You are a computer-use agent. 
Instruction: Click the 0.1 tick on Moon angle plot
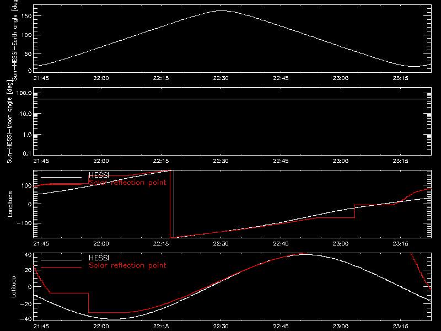[27, 153]
